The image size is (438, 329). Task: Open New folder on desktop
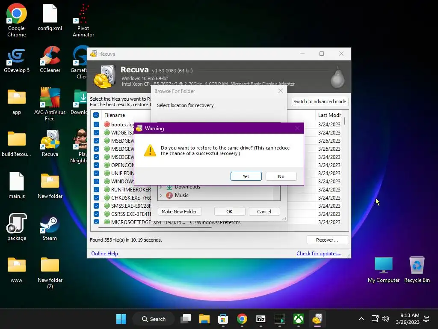pyautogui.click(x=50, y=186)
